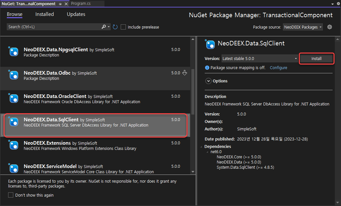Click the NeoDEEX.Extensions package icon
The height and width of the screenshot is (206, 341).
[x=14, y=145]
